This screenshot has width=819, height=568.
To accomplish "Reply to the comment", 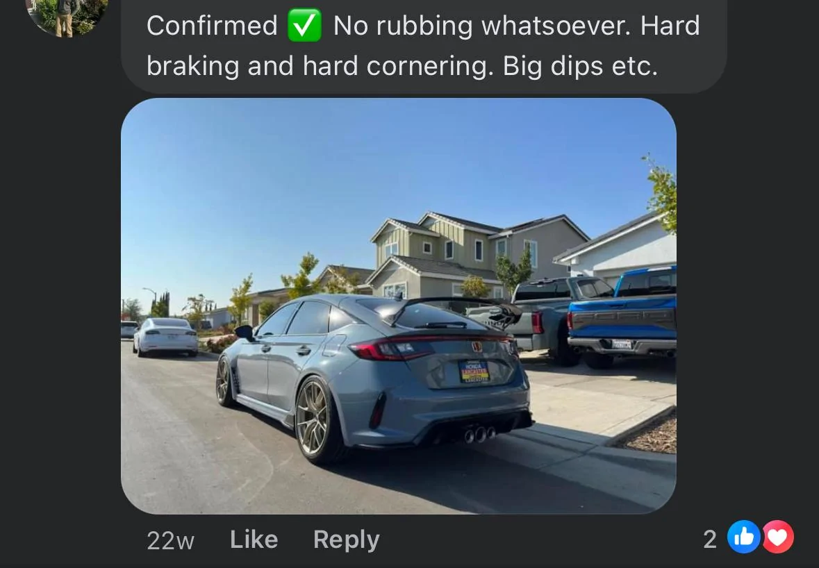I will coord(347,540).
